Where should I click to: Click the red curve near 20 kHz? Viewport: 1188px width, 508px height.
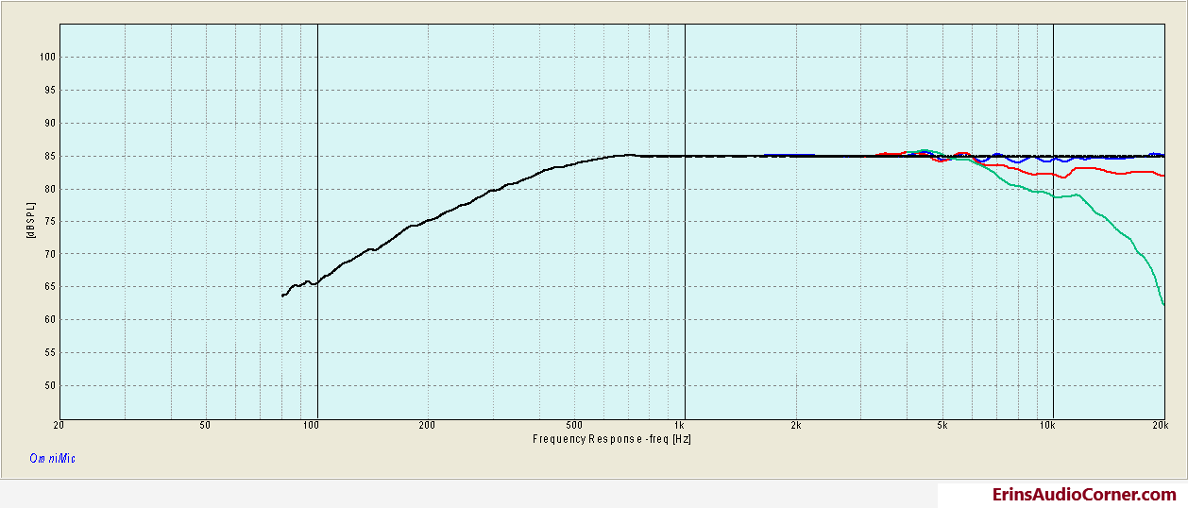(1154, 173)
